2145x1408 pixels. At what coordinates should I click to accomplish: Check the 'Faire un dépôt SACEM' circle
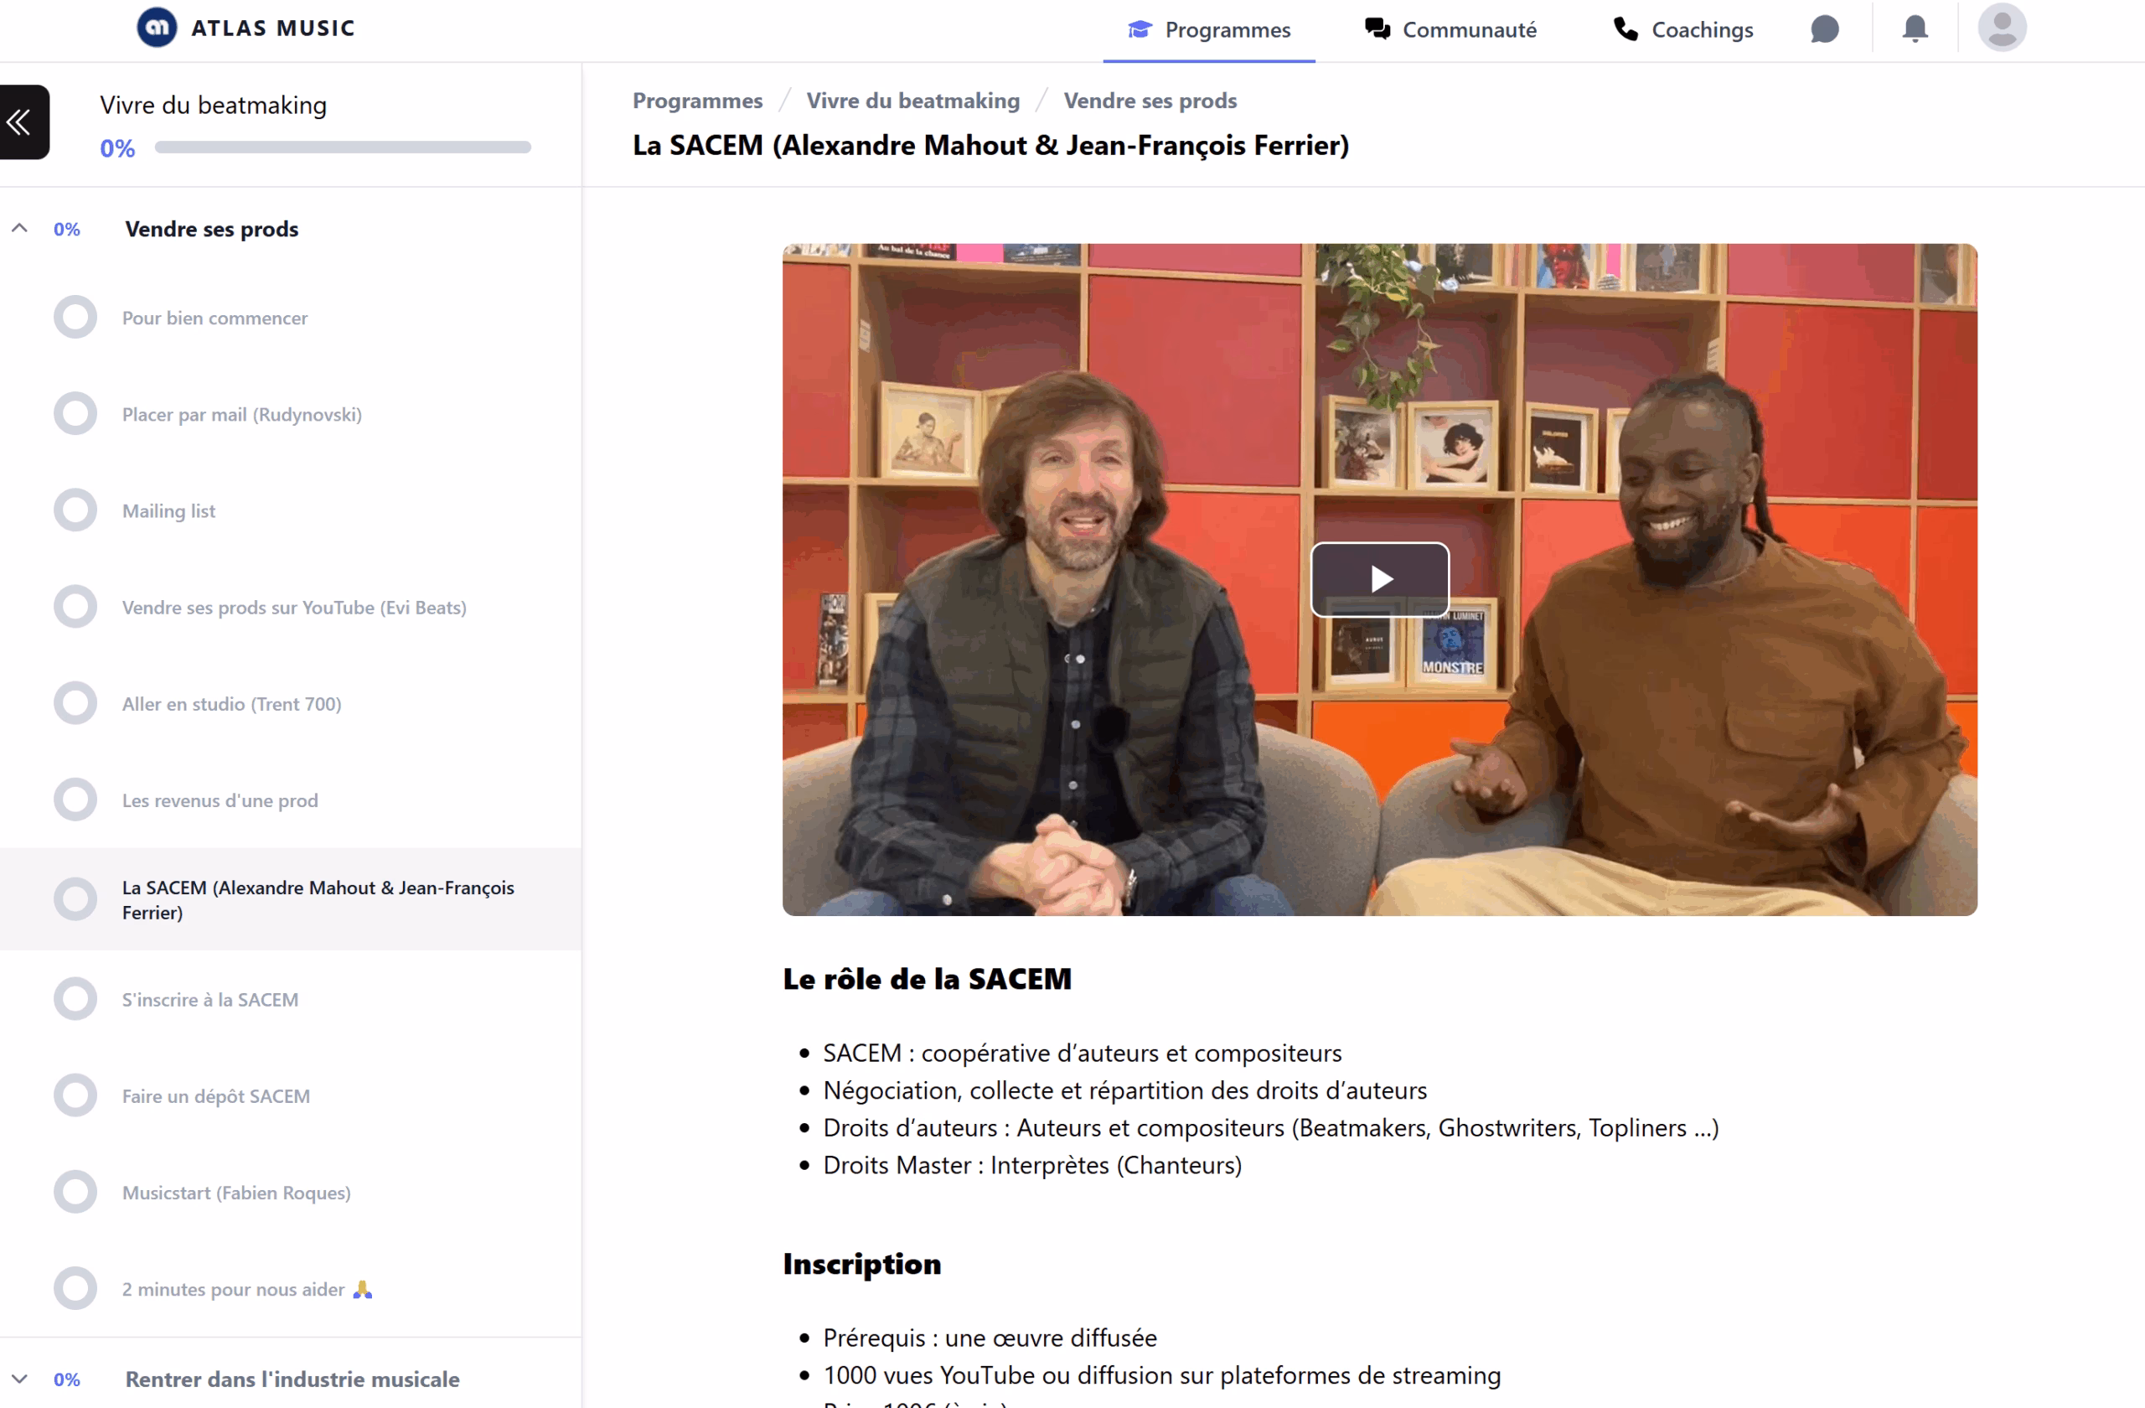[x=75, y=1095]
